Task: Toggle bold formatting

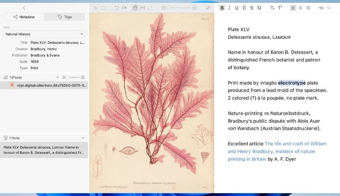Action: coord(222,8)
